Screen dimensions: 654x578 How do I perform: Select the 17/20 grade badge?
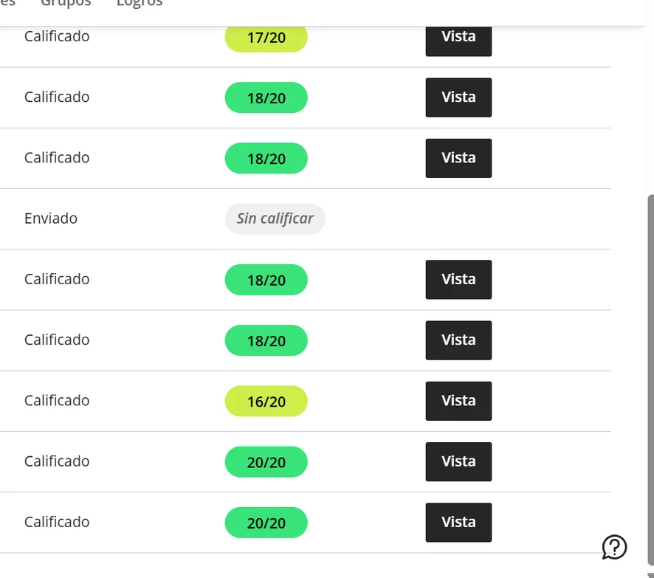point(266,38)
